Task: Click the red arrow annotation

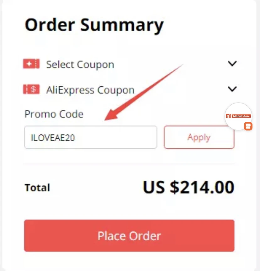Action: click(x=144, y=92)
